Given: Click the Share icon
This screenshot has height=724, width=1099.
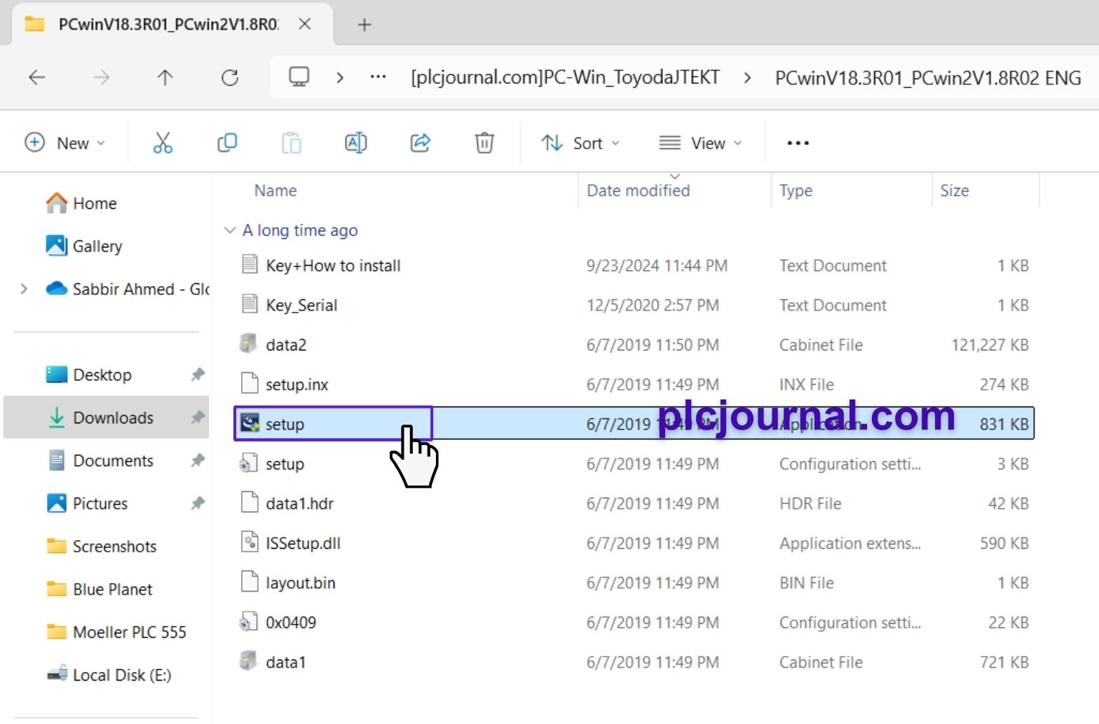Looking at the screenshot, I should [x=420, y=143].
